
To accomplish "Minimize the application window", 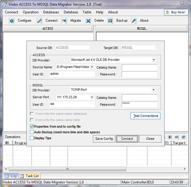I will pos(163,3).
